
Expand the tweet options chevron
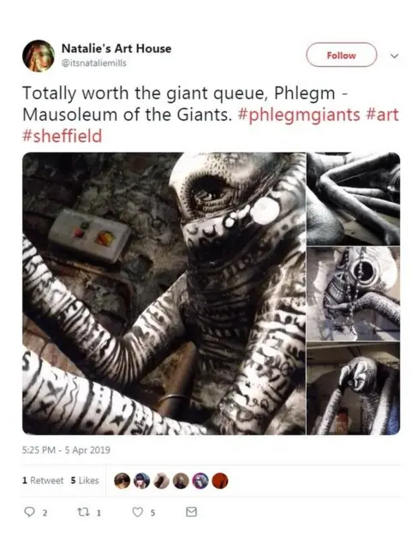tap(394, 56)
